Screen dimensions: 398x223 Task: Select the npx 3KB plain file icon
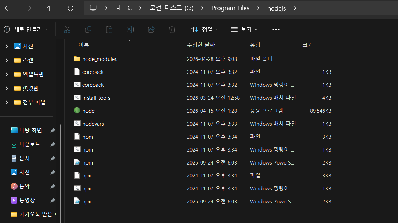tap(77, 175)
